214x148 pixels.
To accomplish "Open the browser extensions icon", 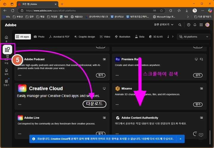I will [171, 11].
